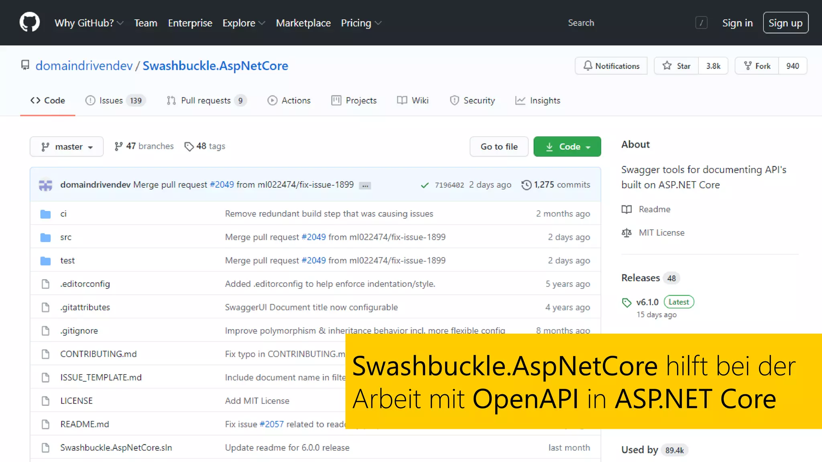Open the LICENSE file
This screenshot has width=822, height=462.
(76, 401)
